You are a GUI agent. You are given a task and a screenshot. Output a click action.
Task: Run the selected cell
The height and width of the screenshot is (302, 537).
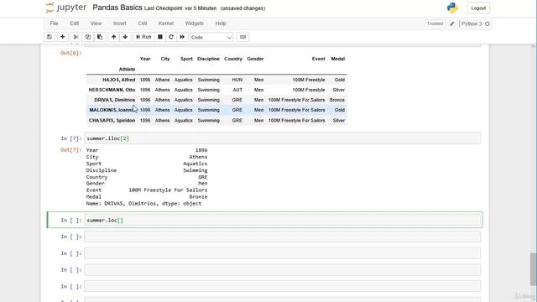pos(143,37)
